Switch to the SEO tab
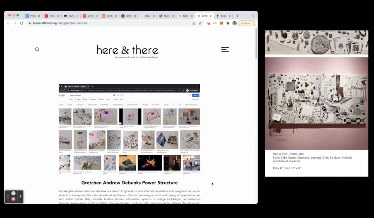Screen dimensions: 374x218 pos(224,16)
